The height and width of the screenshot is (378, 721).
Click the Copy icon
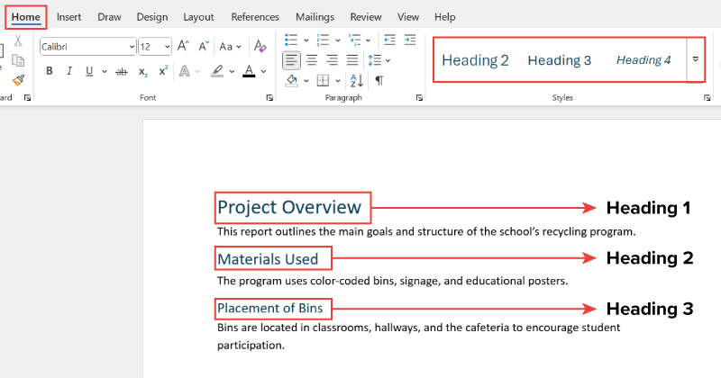18,60
